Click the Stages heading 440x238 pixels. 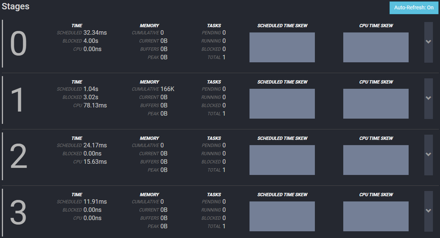tap(16, 6)
